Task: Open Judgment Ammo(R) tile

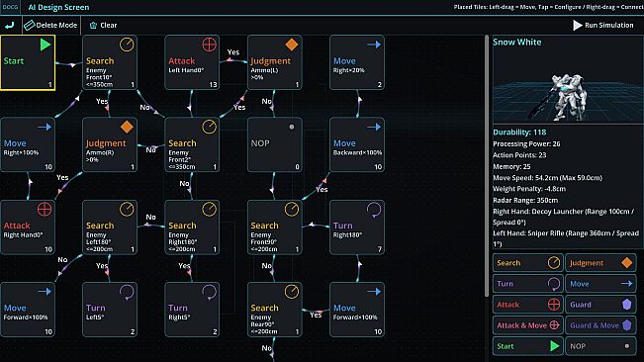Action: pyautogui.click(x=110, y=144)
